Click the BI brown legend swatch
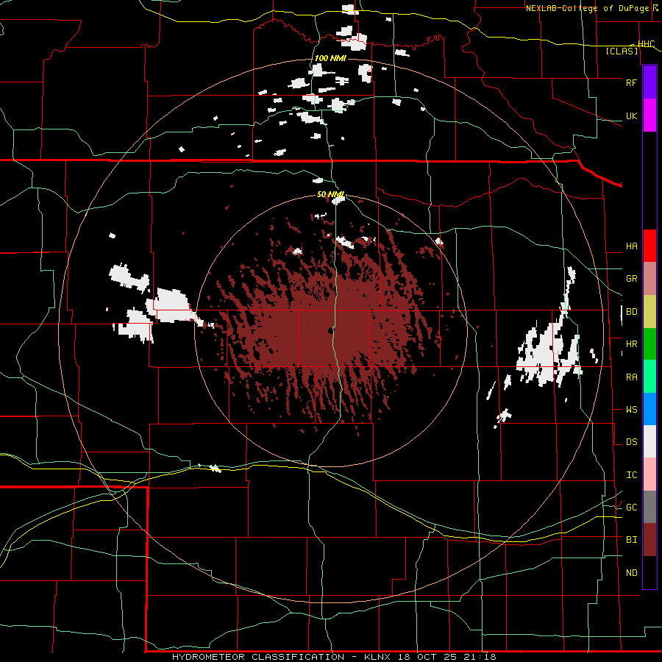This screenshot has width=662, height=662. (649, 540)
